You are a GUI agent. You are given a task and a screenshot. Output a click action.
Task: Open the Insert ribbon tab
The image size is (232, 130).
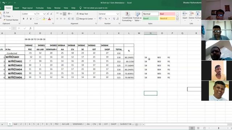[x=17, y=8]
